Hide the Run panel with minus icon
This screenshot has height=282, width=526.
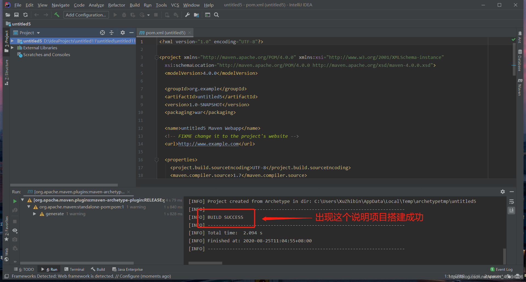511,192
